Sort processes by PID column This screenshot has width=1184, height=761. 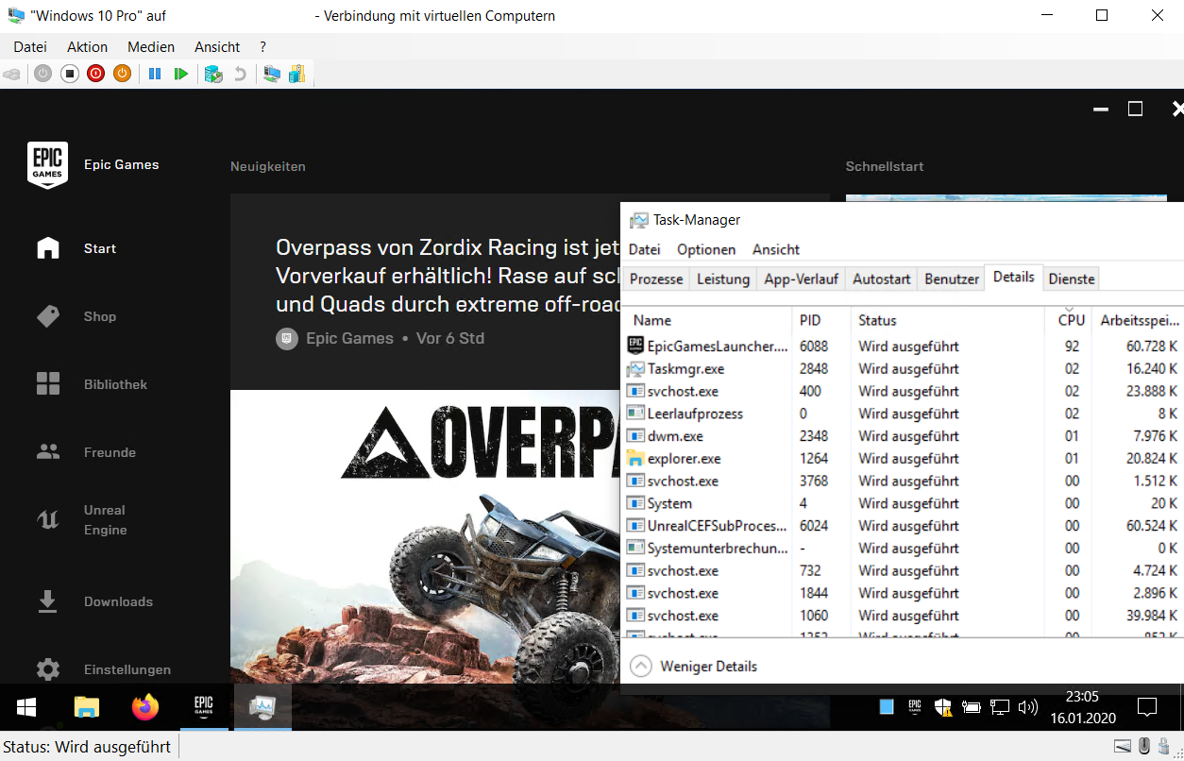point(821,320)
